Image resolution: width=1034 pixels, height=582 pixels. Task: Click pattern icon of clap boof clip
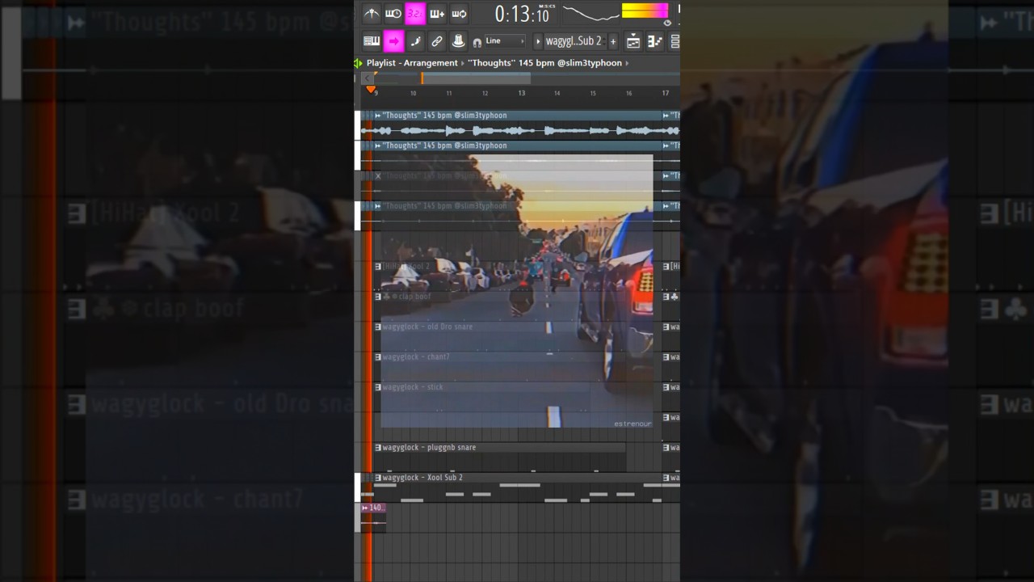(377, 297)
